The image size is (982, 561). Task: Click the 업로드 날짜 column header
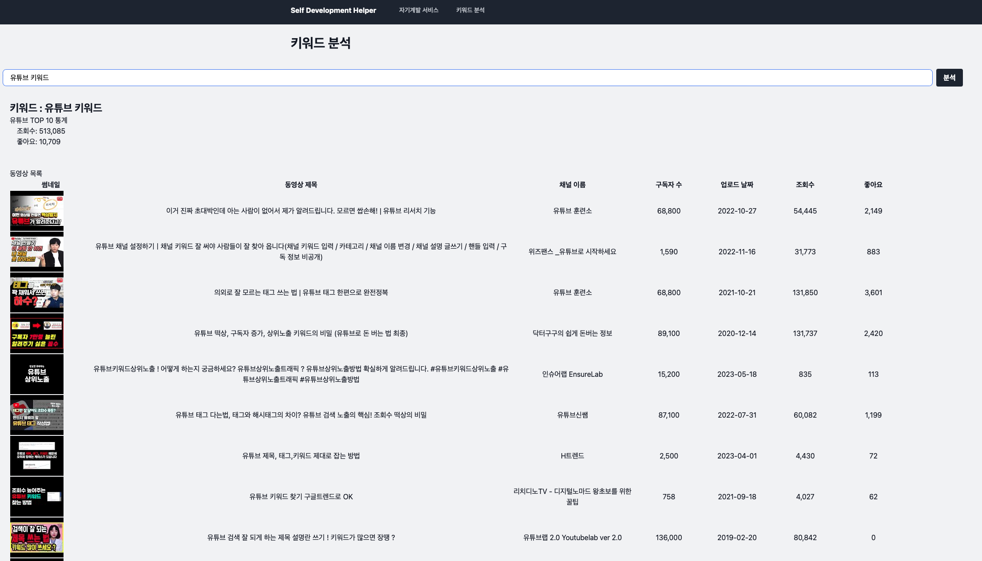pyautogui.click(x=737, y=185)
